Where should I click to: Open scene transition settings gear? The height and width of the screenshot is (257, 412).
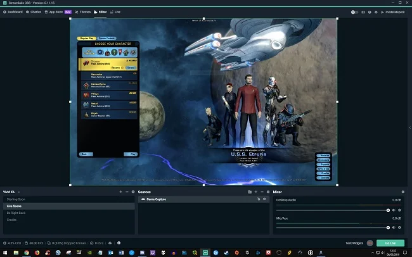(133, 192)
